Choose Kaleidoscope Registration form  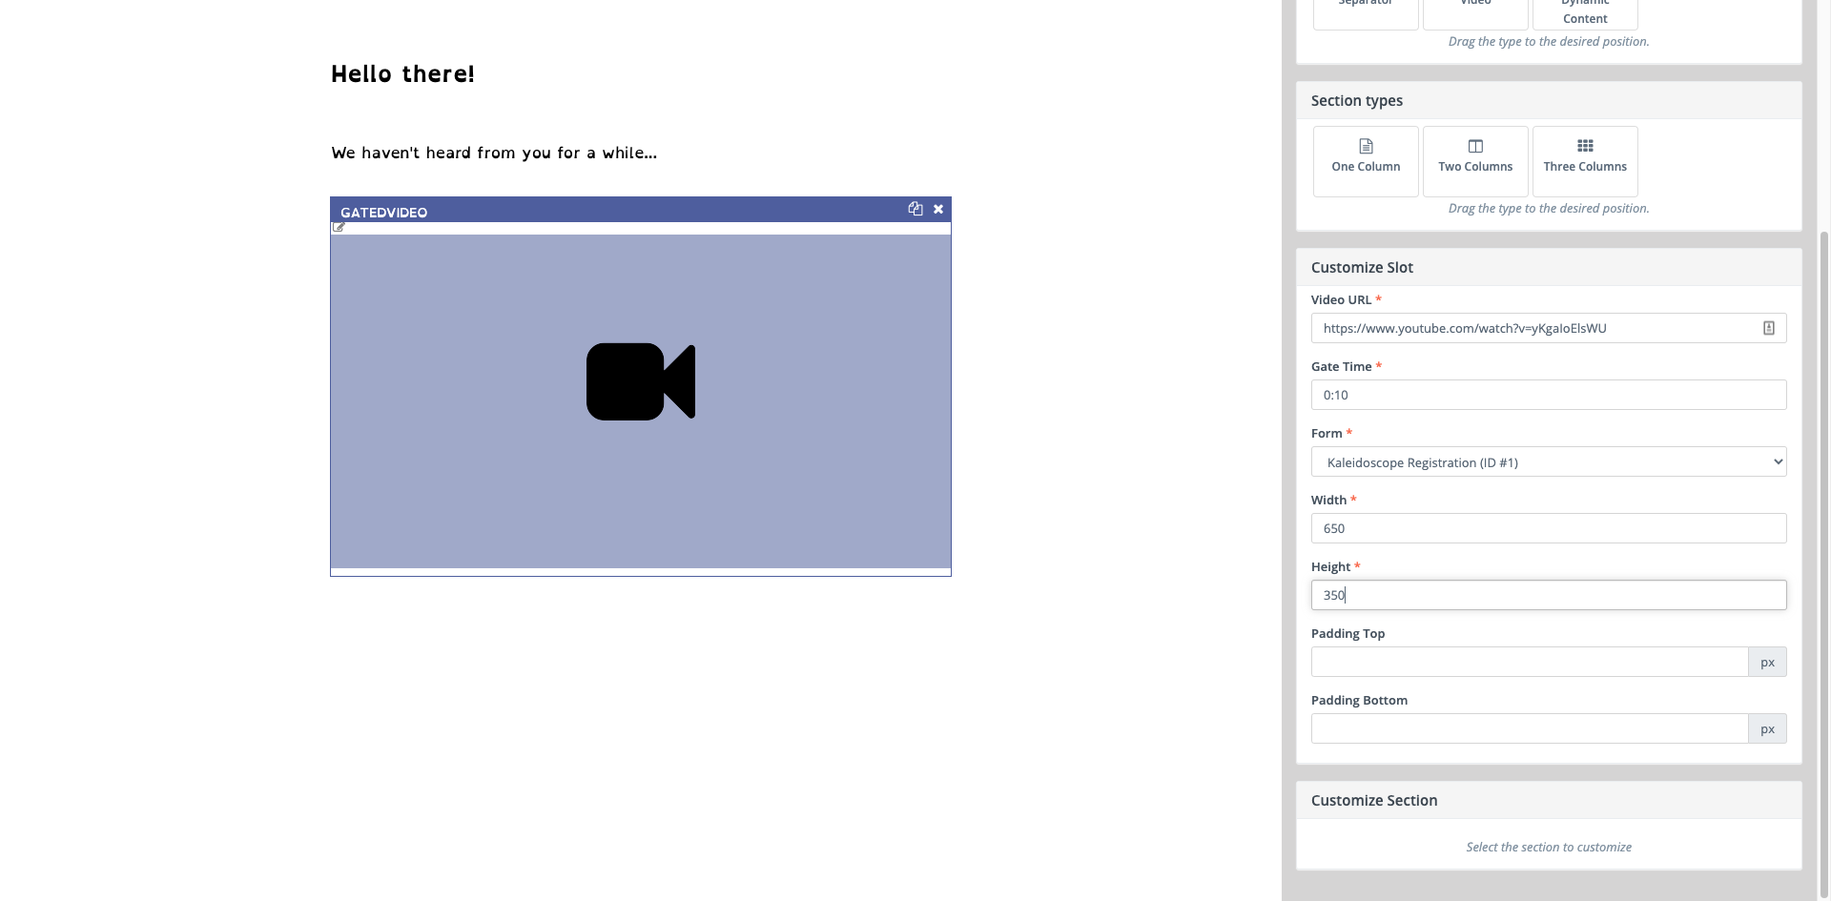click(1548, 461)
